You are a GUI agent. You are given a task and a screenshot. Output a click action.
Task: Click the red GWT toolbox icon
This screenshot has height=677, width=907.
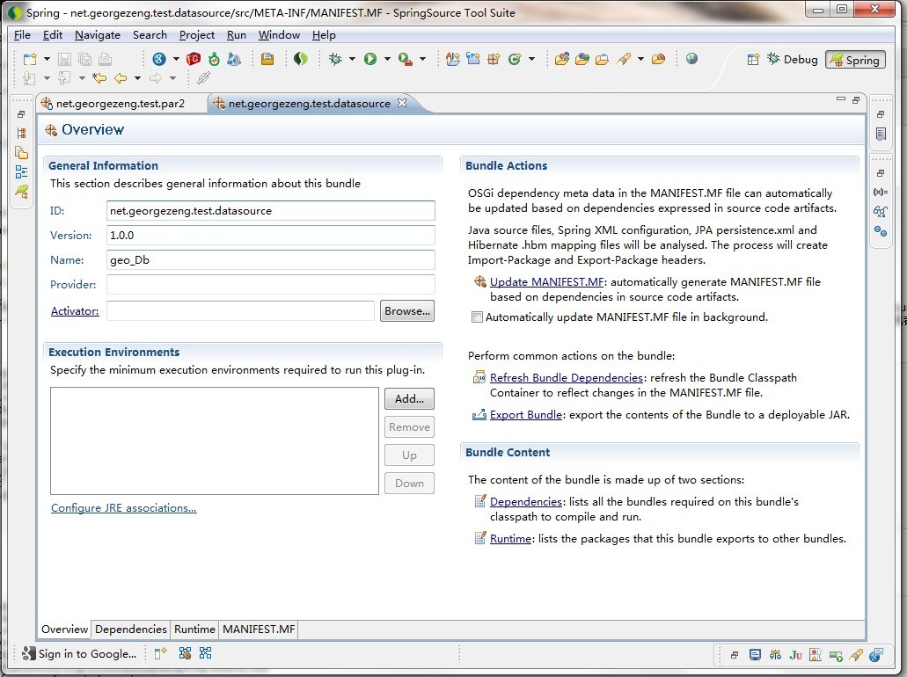(194, 59)
